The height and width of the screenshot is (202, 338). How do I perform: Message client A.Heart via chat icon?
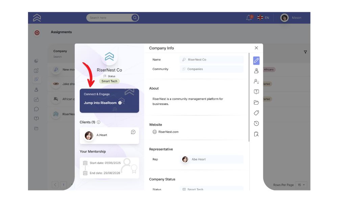click(133, 132)
